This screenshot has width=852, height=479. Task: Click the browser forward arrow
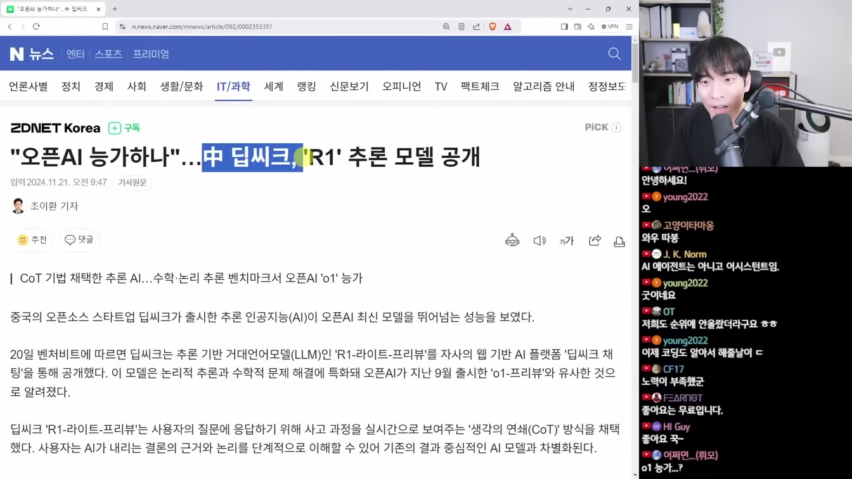click(23, 27)
